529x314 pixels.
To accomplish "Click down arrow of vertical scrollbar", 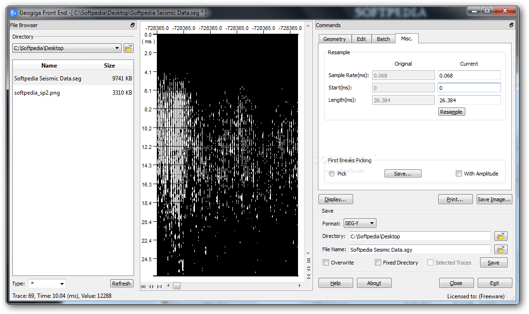I will point(308,253).
